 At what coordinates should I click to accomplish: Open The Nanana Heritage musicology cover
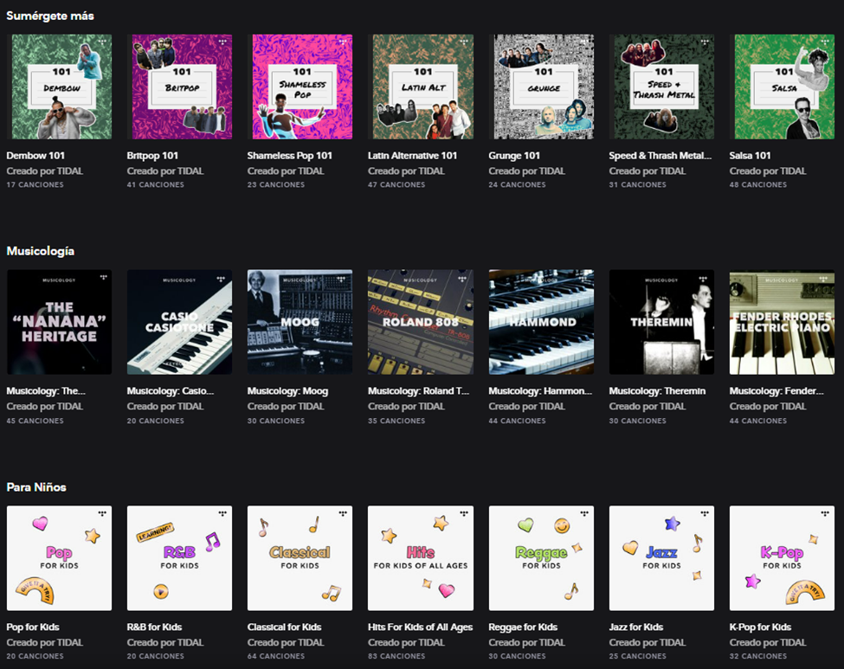click(x=59, y=322)
